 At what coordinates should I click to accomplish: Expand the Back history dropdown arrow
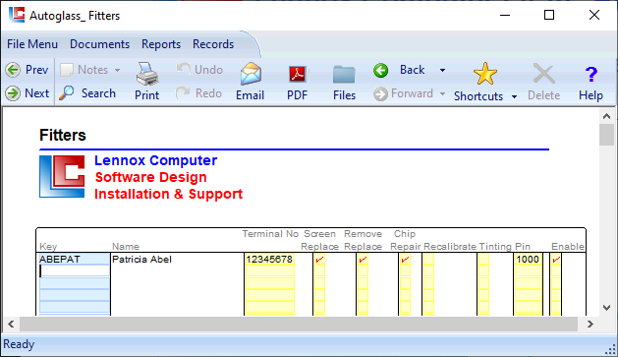click(442, 70)
